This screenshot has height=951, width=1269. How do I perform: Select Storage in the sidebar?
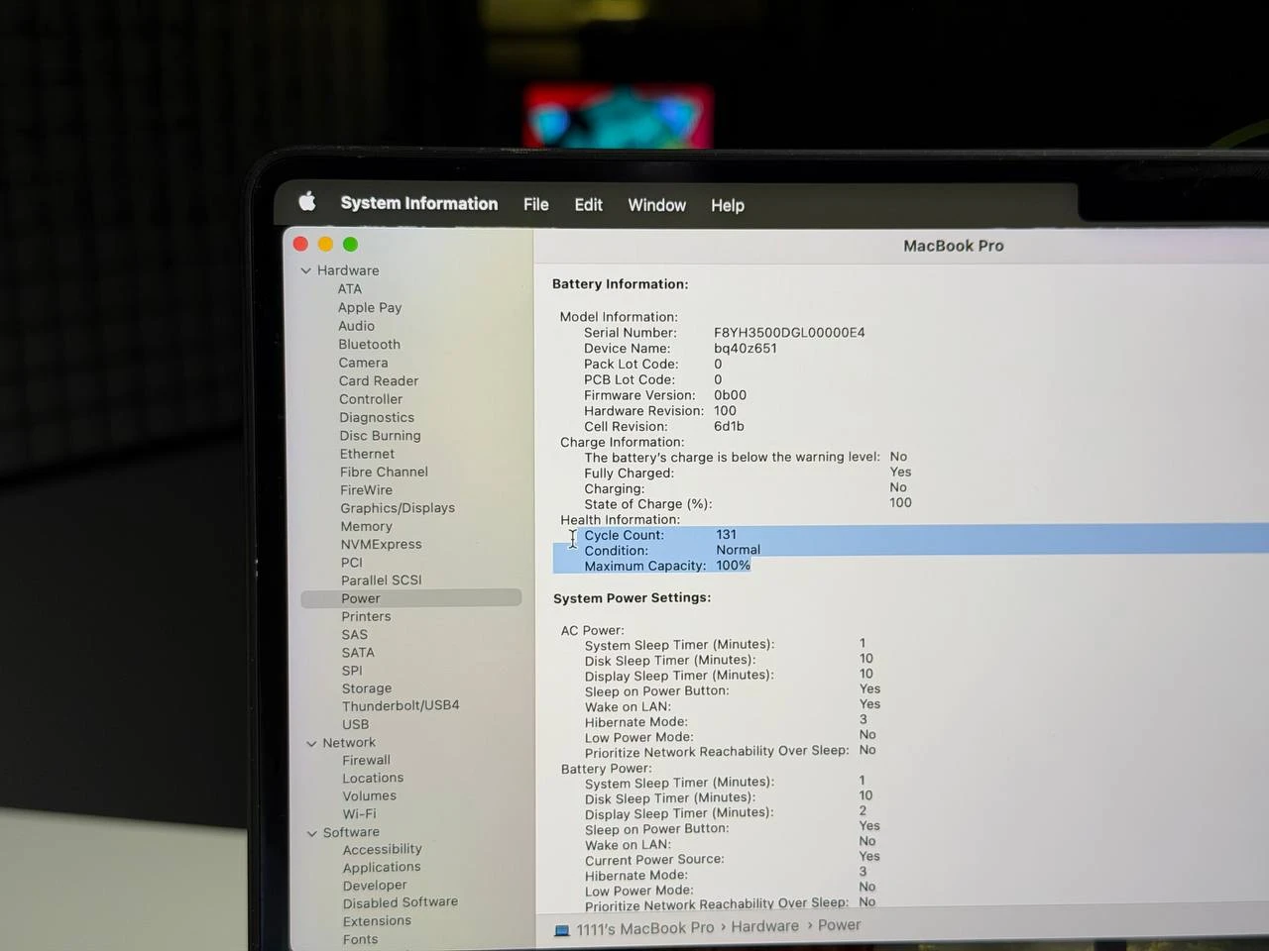point(367,688)
